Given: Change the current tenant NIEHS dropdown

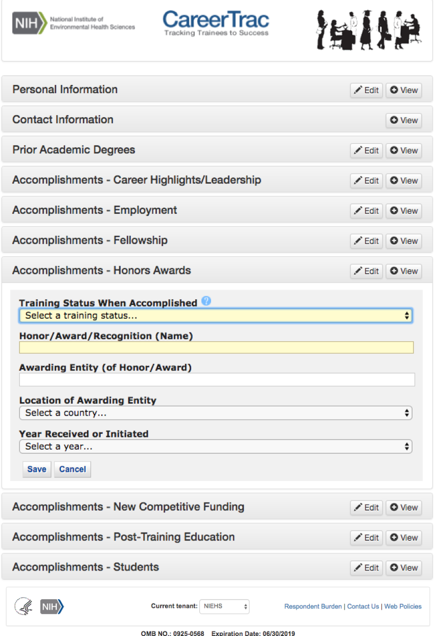Looking at the screenshot, I should tap(224, 606).
